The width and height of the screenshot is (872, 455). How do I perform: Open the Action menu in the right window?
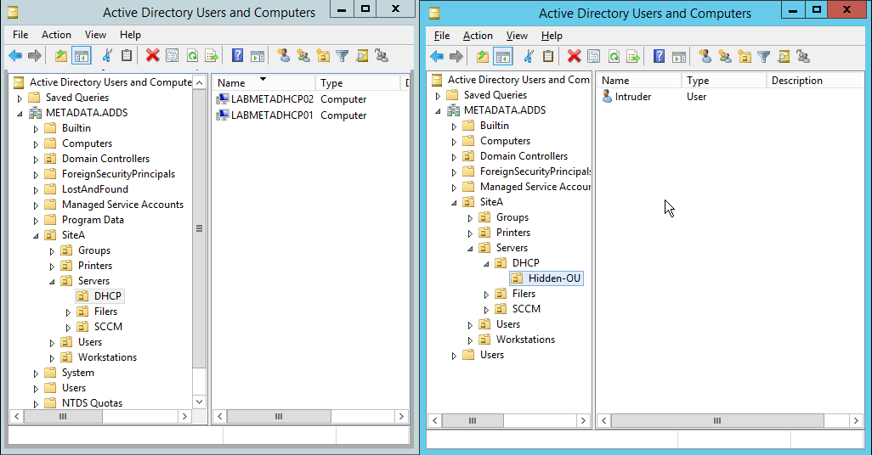[x=478, y=36]
